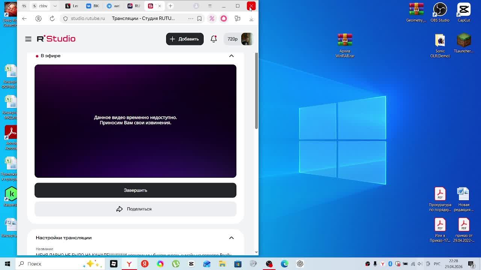
Task: Select Прокуратура по порядку PDF file
Action: [x=440, y=199]
